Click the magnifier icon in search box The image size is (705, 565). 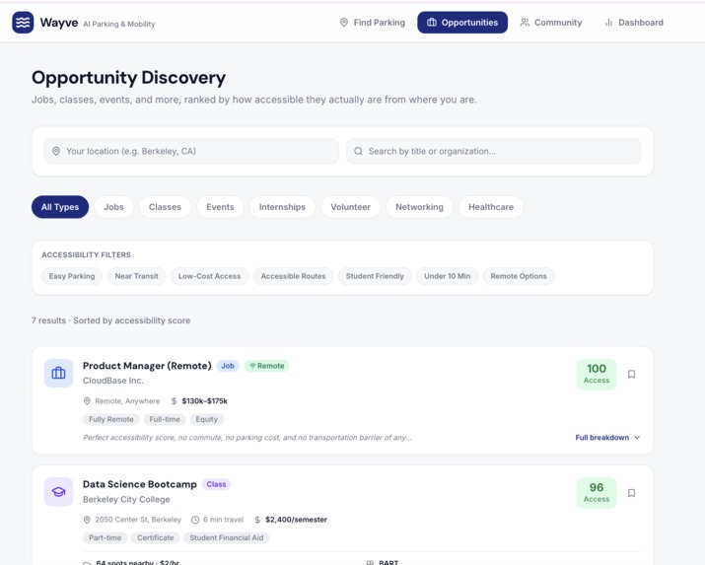358,151
